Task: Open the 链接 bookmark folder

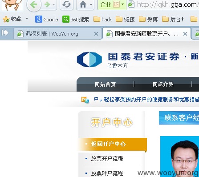Action: tap(125, 19)
